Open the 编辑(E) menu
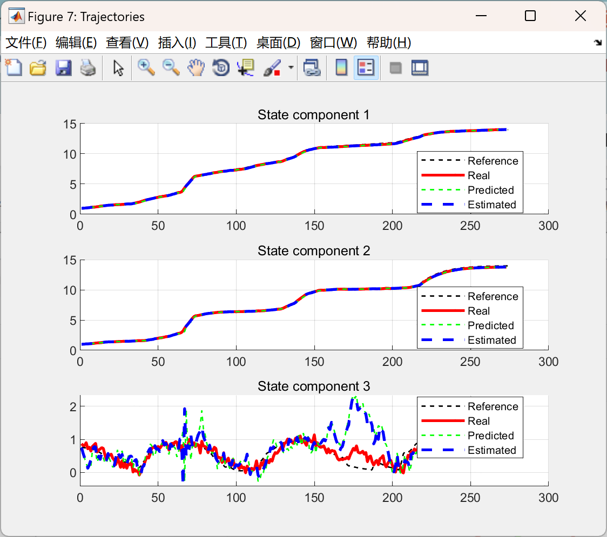 pyautogui.click(x=76, y=43)
